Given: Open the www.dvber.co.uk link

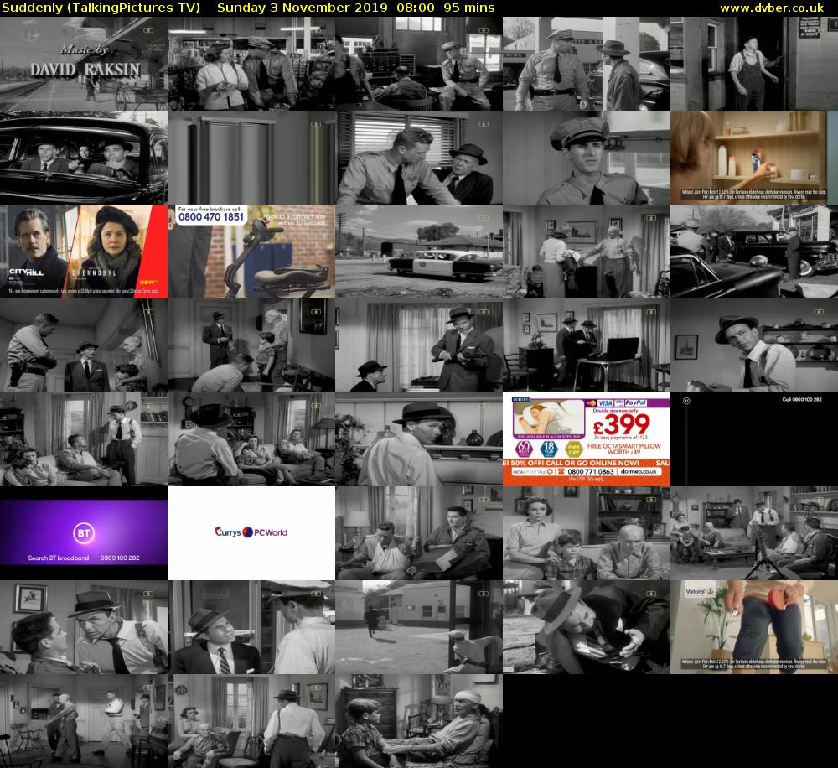Looking at the screenshot, I should tap(771, 8).
